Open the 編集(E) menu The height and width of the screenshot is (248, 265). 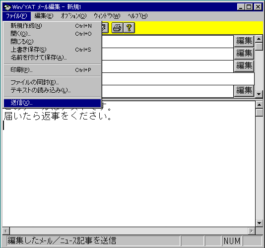[x=44, y=16]
